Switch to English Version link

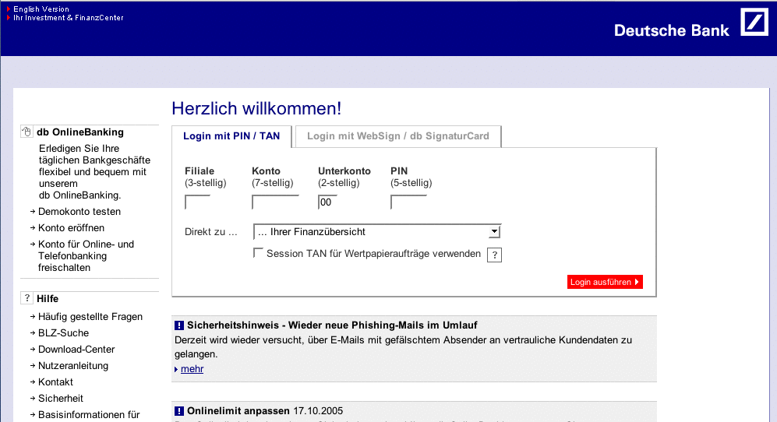point(41,9)
